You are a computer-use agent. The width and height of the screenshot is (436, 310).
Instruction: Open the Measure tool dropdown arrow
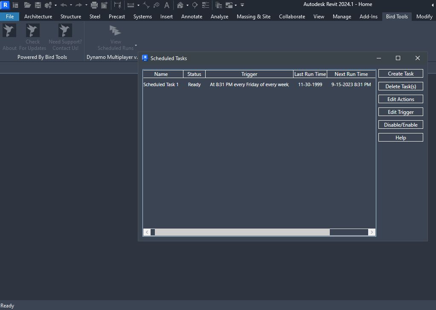point(139,5)
